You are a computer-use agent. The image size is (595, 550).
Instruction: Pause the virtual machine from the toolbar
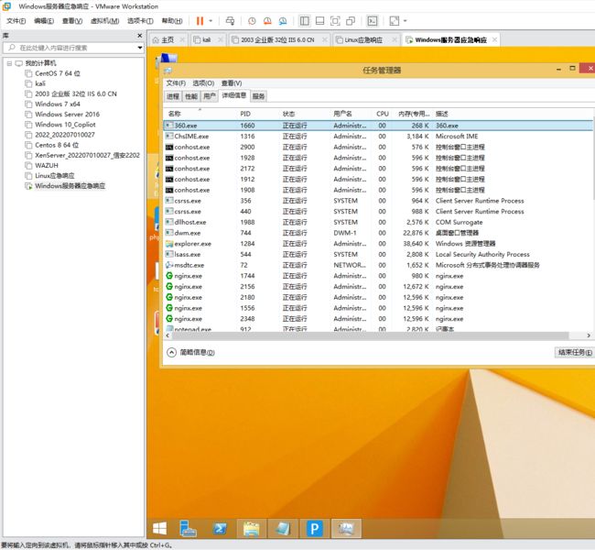point(200,21)
